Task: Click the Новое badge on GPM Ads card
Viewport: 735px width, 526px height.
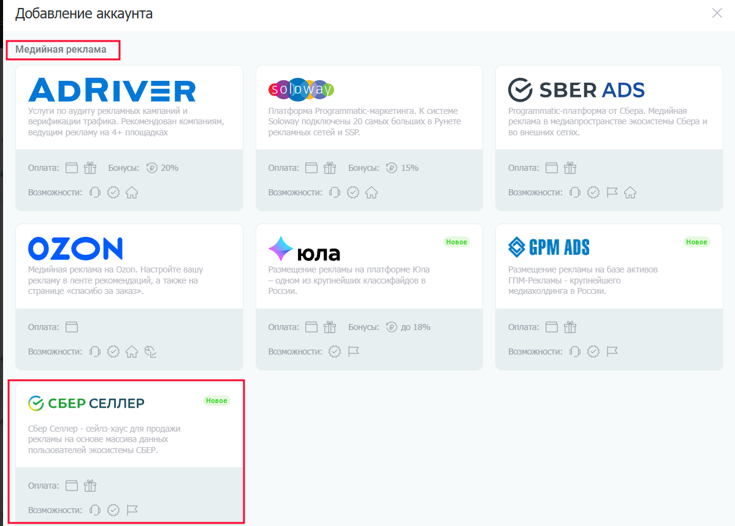Action: point(696,242)
